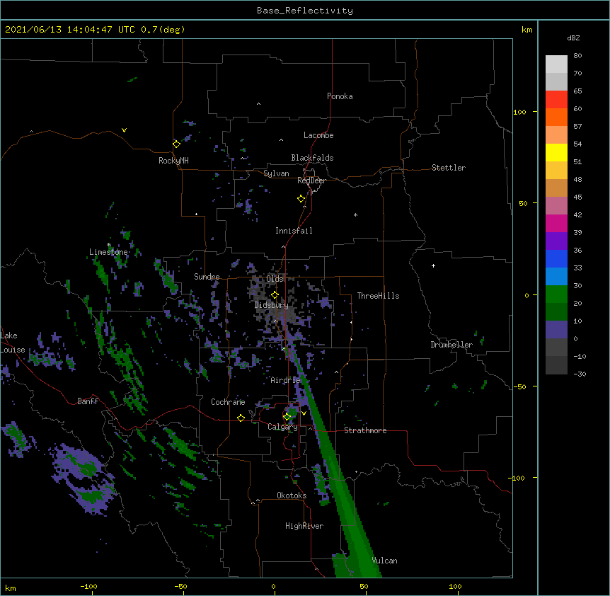Click the Okotoks town label

pos(292,495)
